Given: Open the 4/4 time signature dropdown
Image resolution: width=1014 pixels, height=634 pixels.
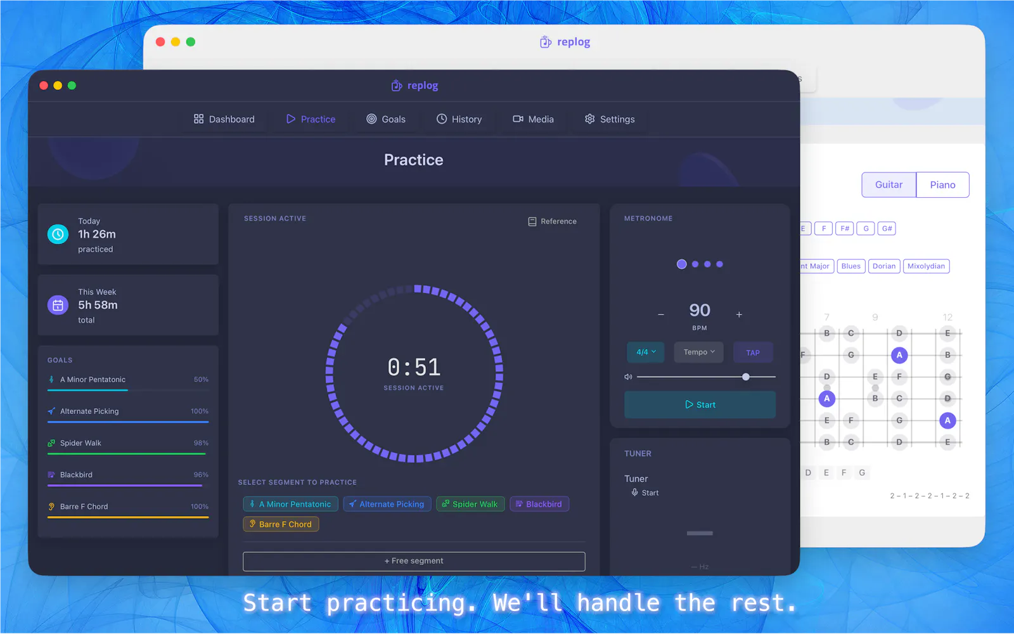Looking at the screenshot, I should tap(646, 353).
